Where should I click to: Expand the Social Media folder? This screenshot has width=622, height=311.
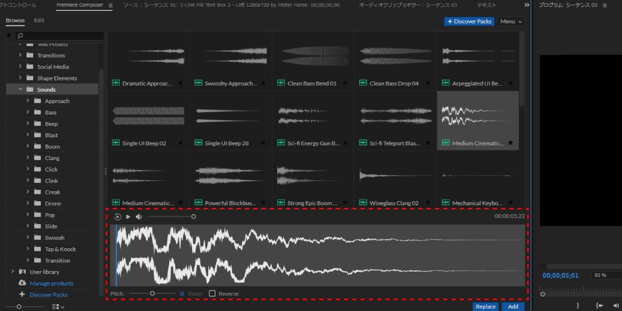20,66
